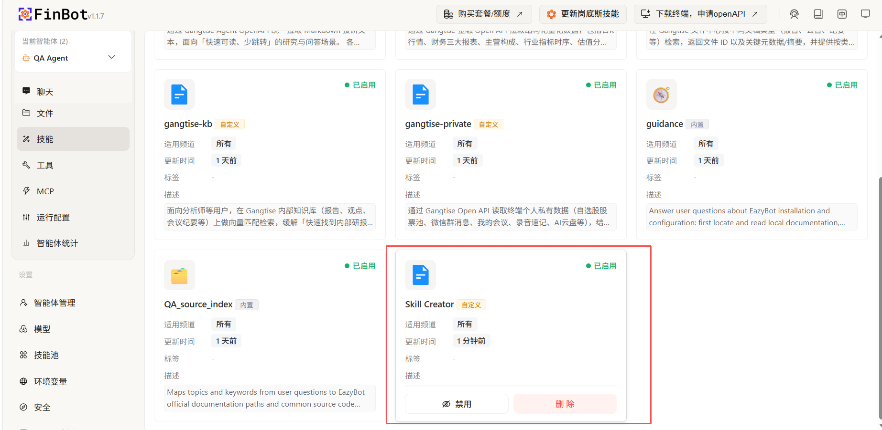Click the QA Agent robot icon
Screen dimensions: 882x430
[26, 58]
